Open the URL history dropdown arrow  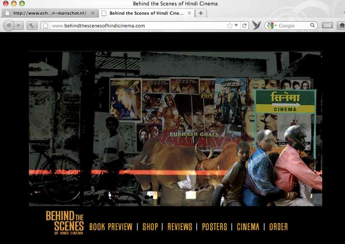[x=236, y=25]
